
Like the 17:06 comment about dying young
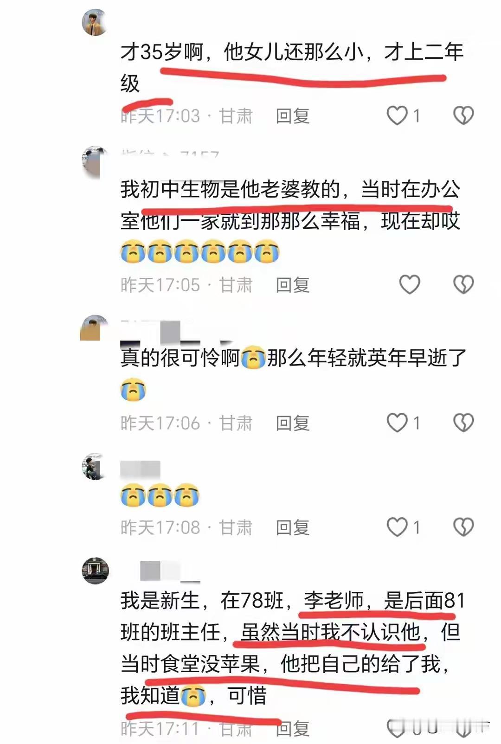pos(397,423)
